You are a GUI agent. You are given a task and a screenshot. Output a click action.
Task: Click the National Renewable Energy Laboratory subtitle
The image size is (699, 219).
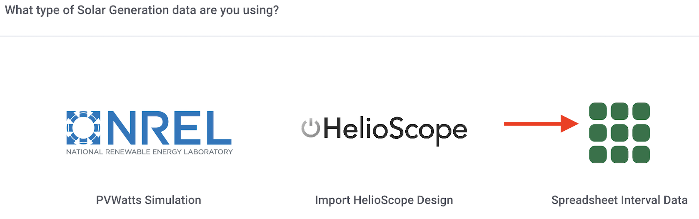150,152
